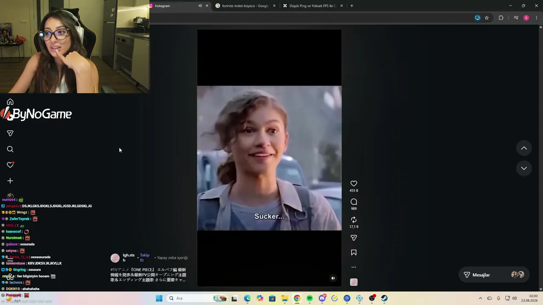543x305 pixels.
Task: Close the 'Düşük Ping ve Yüksek FPS' tab
Action: (341, 6)
